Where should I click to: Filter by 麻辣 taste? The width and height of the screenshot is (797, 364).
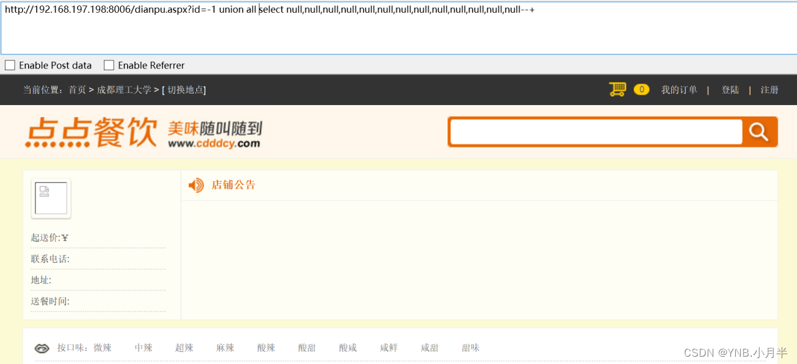(226, 348)
